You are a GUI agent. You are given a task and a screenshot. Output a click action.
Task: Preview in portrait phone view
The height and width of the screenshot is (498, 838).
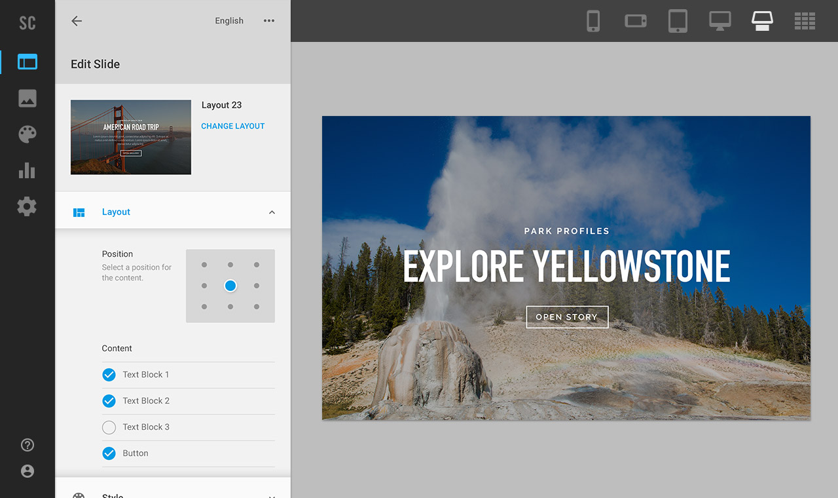coord(593,21)
